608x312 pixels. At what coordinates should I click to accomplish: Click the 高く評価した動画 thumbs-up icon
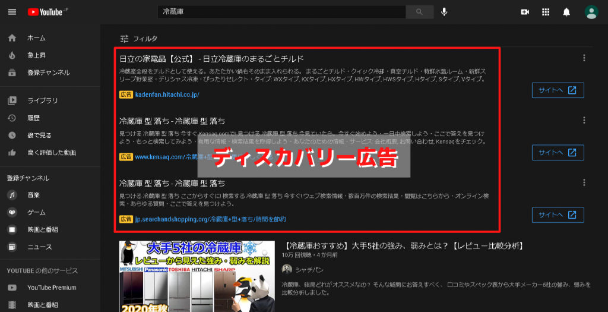(x=12, y=153)
